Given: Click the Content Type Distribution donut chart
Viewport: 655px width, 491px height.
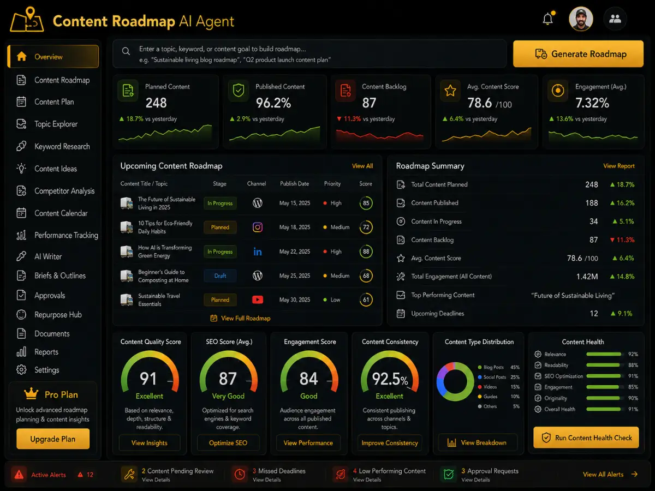Looking at the screenshot, I should pyautogui.click(x=455, y=381).
